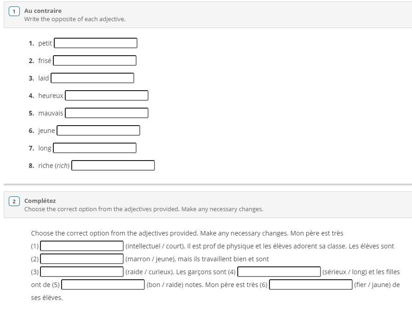Click the answer box next to "frisé"
This screenshot has width=412, height=311.
click(x=95, y=61)
